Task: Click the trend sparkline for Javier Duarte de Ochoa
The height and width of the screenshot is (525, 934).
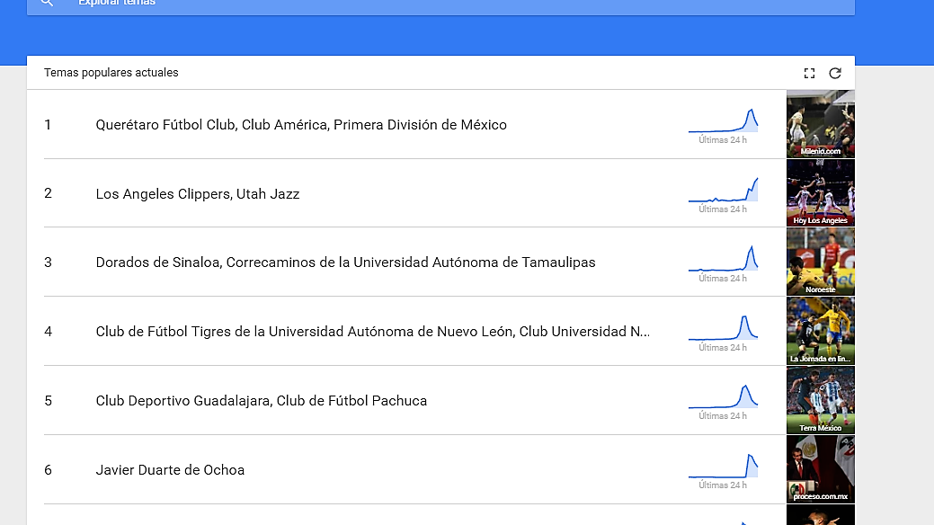Action: 723,466
